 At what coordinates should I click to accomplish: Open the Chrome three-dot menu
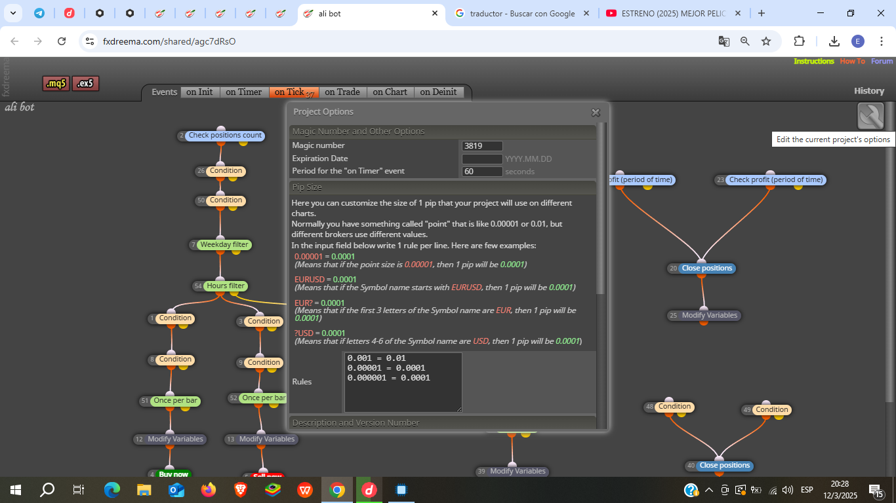(x=882, y=41)
